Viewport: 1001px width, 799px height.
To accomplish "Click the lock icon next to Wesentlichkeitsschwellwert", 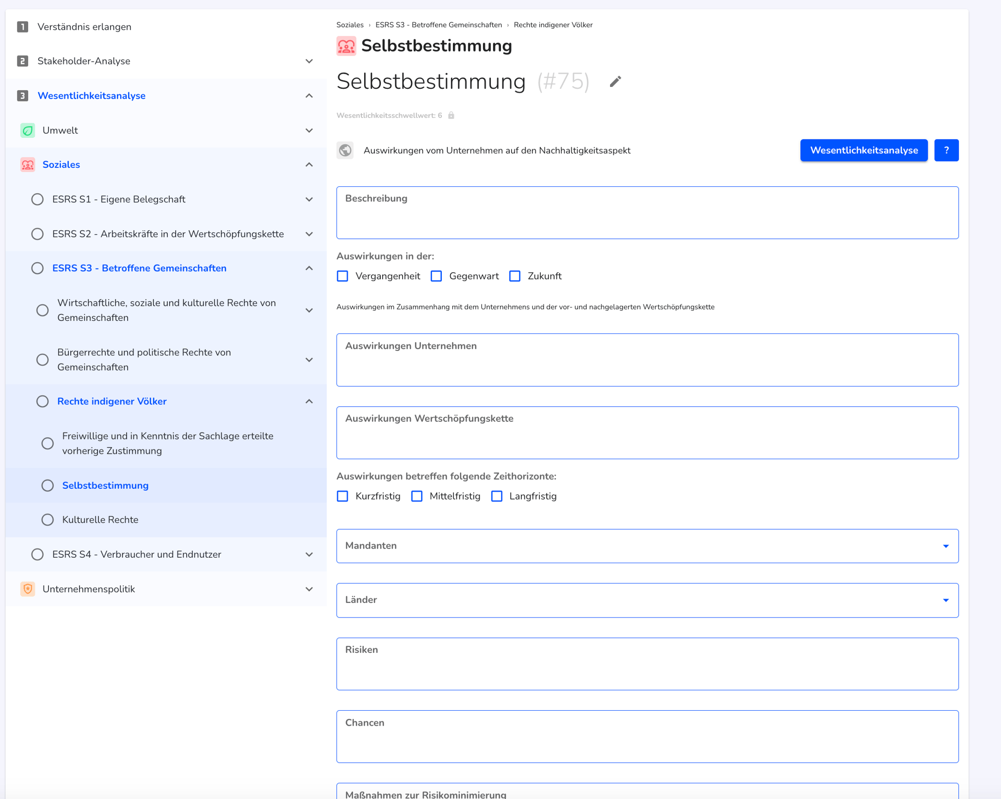I will click(x=451, y=116).
